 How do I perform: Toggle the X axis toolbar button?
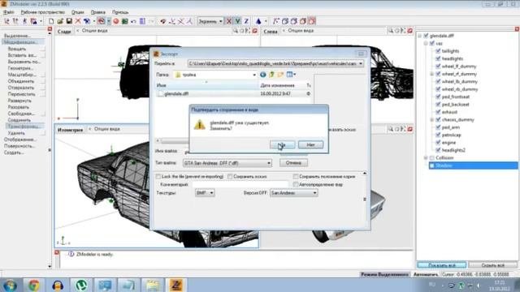[229, 21]
